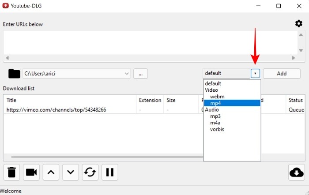Click inside the URLs text area

(150, 42)
